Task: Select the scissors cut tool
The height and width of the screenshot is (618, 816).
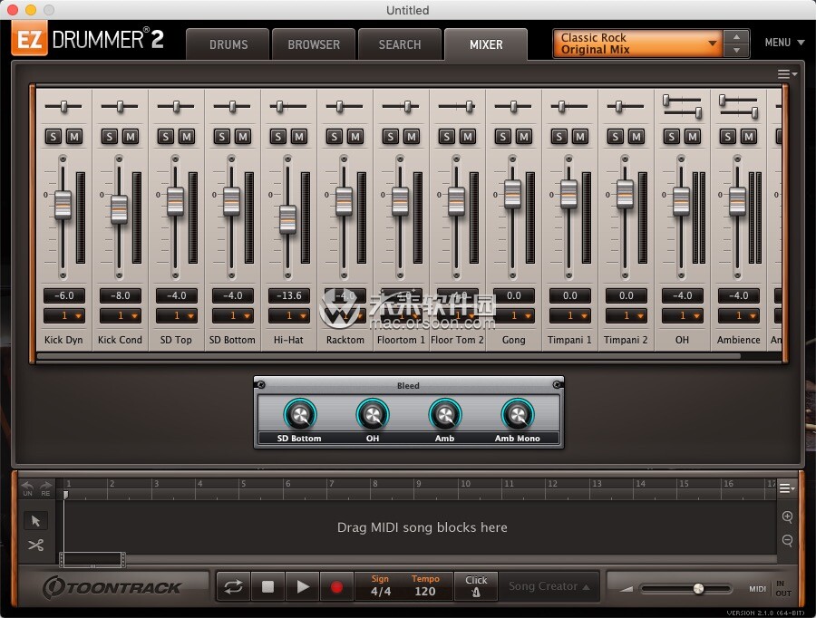Action: 35,545
